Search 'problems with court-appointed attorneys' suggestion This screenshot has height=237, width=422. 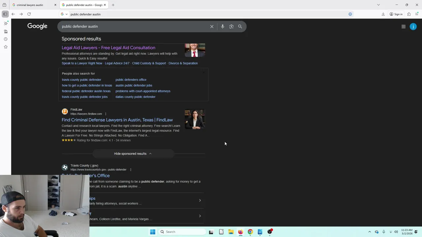pyautogui.click(x=143, y=91)
